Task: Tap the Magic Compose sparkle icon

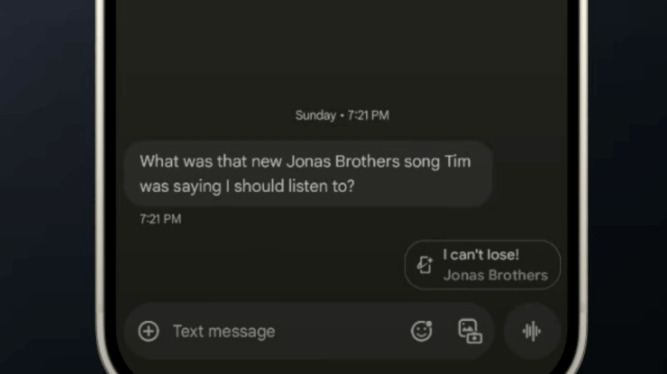Action: point(425,265)
